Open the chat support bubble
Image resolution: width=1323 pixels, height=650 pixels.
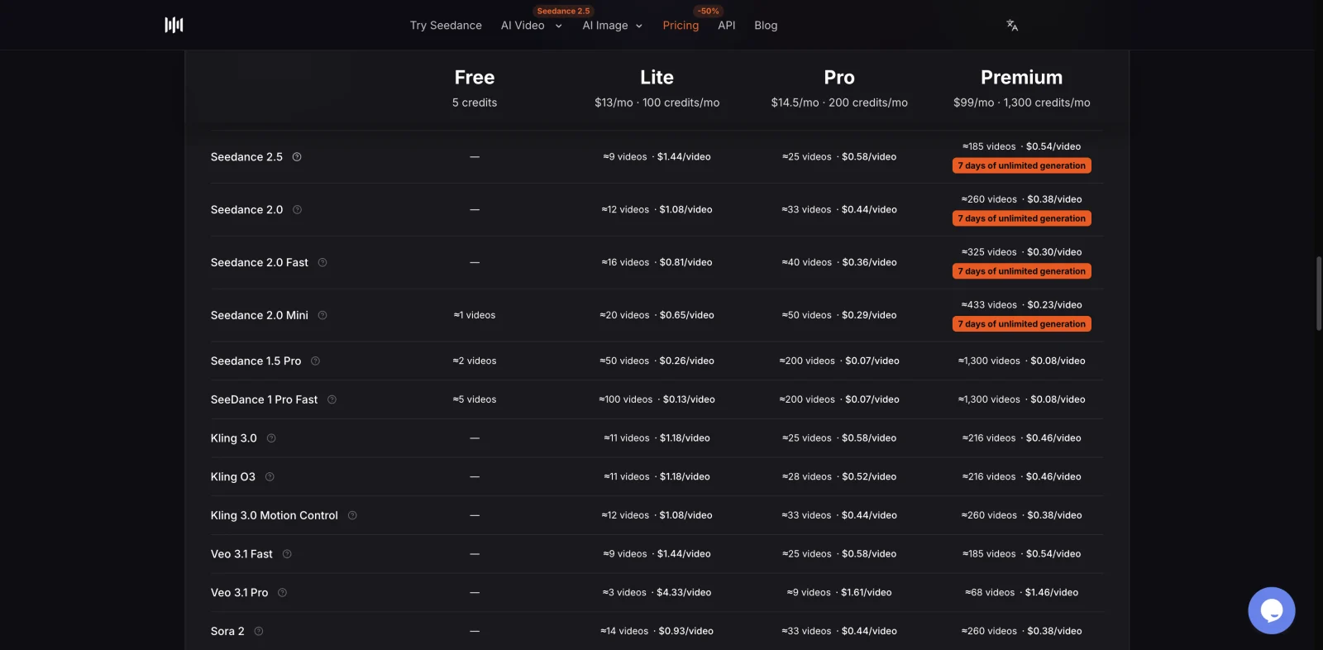[1272, 610]
